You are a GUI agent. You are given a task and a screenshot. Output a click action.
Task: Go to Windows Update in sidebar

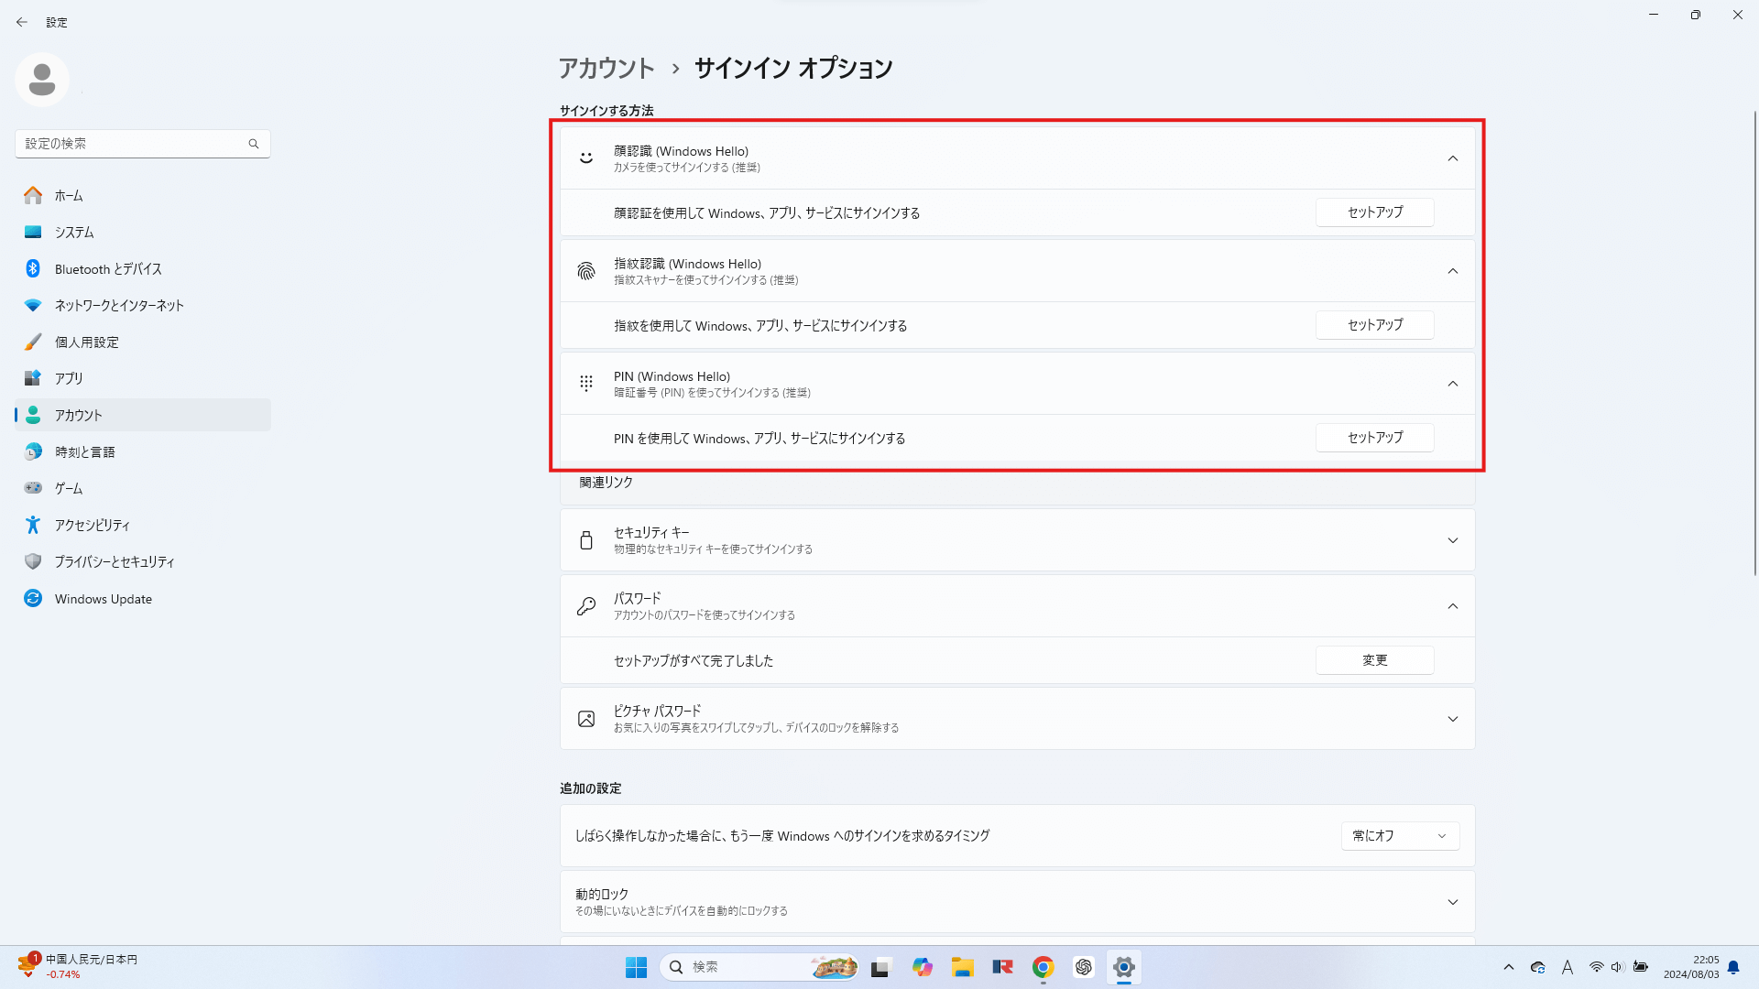(x=143, y=598)
